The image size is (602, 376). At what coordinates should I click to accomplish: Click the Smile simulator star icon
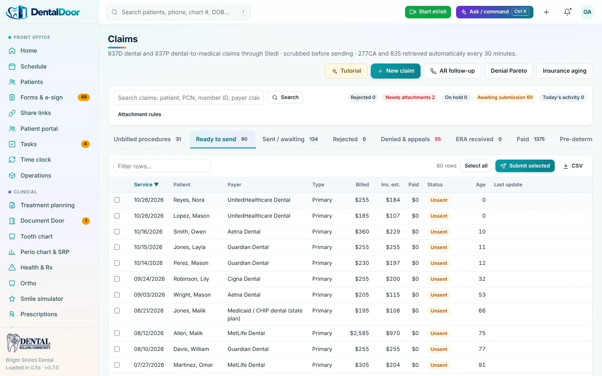point(12,299)
